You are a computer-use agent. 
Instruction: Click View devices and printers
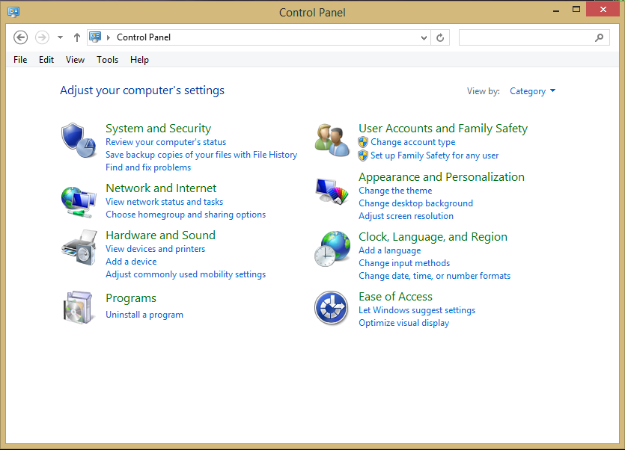[x=156, y=249]
